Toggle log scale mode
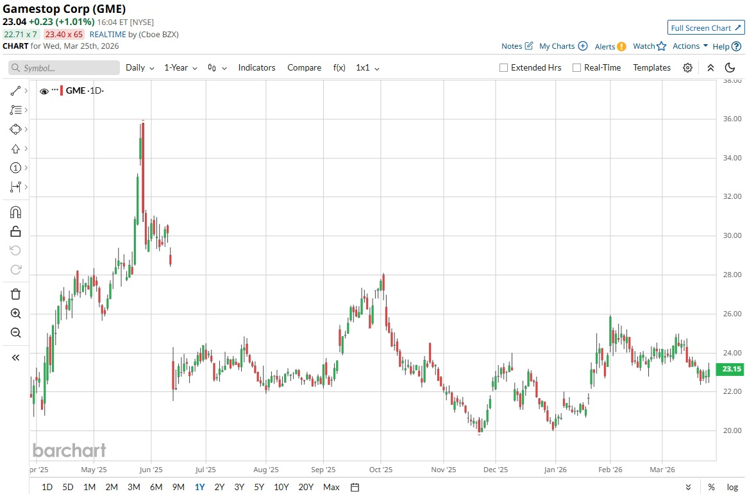747x494 pixels. [x=732, y=487]
